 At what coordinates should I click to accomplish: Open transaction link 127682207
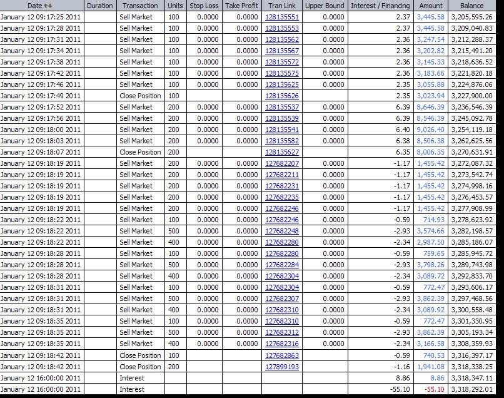coord(282,163)
